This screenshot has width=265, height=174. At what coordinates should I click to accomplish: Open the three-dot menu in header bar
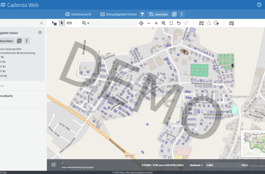click(182, 14)
